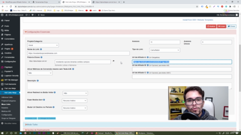
Task: Click info icon next to Descrição
Action: pyautogui.click(x=38, y=81)
